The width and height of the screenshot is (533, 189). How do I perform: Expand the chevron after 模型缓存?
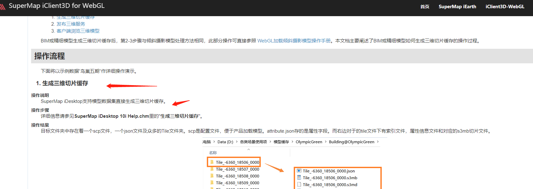(x=292, y=142)
